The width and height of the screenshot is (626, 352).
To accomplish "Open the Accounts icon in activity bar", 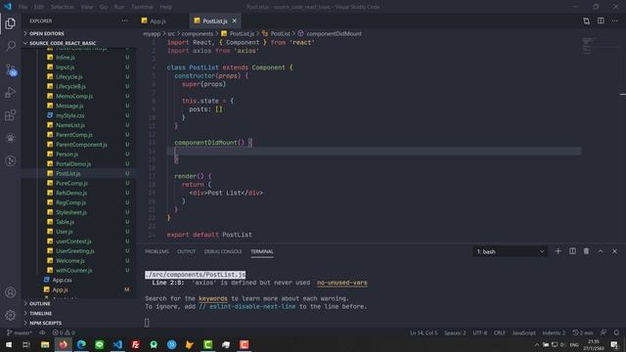I will tap(11, 292).
